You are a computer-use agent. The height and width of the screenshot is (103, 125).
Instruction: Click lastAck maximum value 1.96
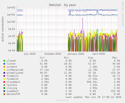pyautogui.click(x=117, y=85)
